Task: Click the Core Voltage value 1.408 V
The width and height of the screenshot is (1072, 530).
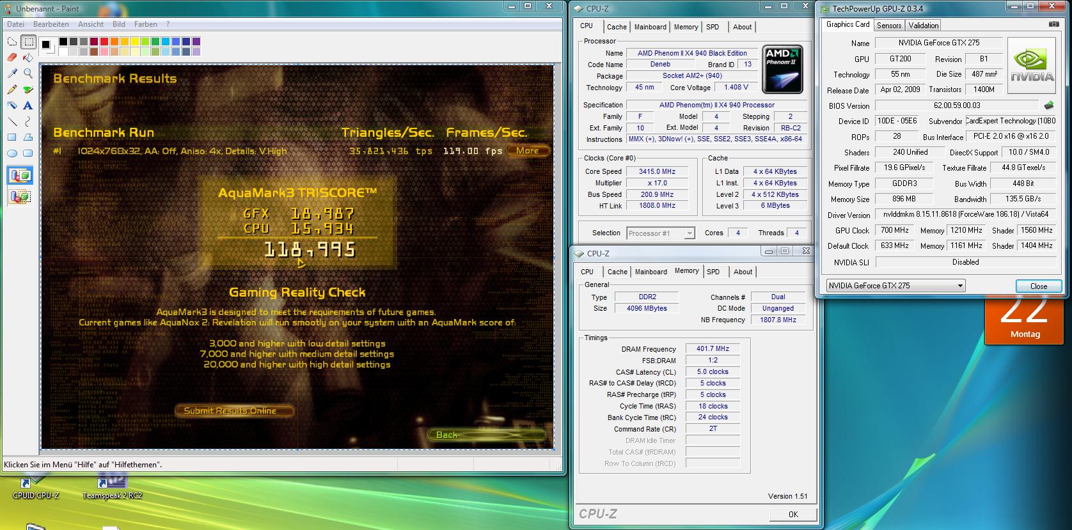Action: (x=736, y=88)
